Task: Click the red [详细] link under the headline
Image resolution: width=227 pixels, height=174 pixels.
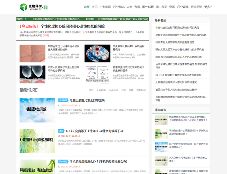Action: point(46,35)
